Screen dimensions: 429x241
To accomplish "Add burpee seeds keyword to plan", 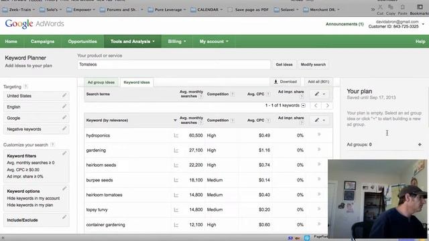I will click(319, 179).
